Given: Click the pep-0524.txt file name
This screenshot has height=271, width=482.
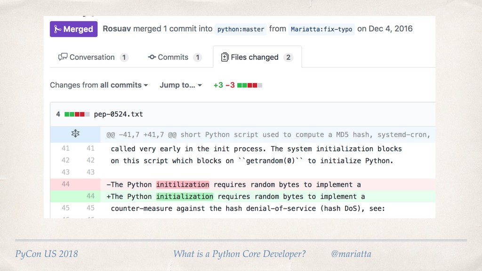Looking at the screenshot, I should click(x=119, y=114).
